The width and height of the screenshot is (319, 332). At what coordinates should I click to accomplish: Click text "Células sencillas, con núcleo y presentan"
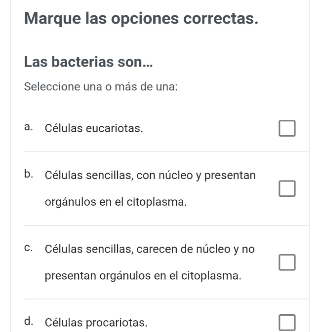point(150,176)
